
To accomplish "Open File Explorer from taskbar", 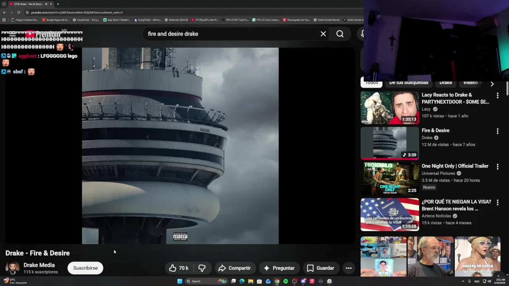I will (x=251, y=281).
